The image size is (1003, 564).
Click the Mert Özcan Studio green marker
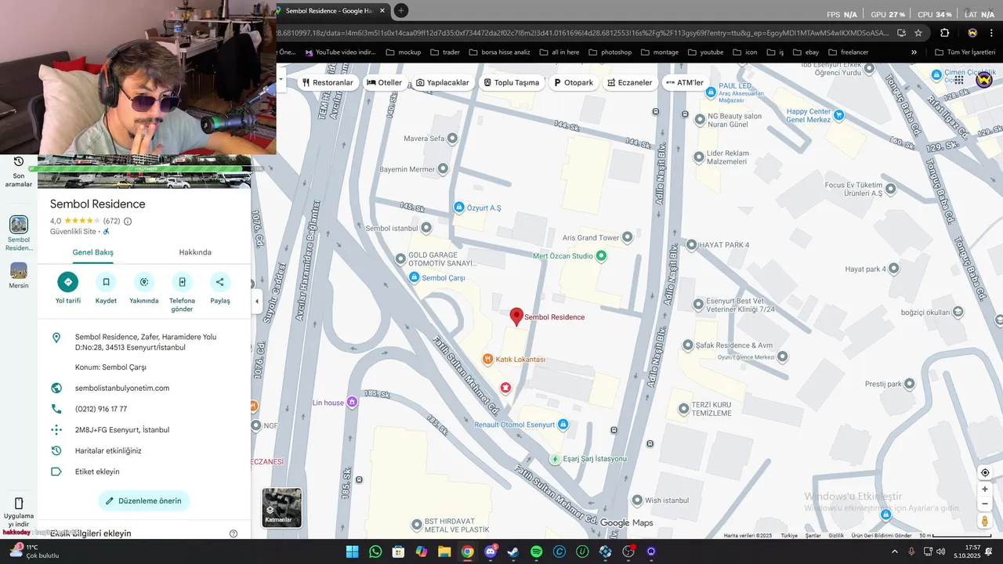[601, 255]
